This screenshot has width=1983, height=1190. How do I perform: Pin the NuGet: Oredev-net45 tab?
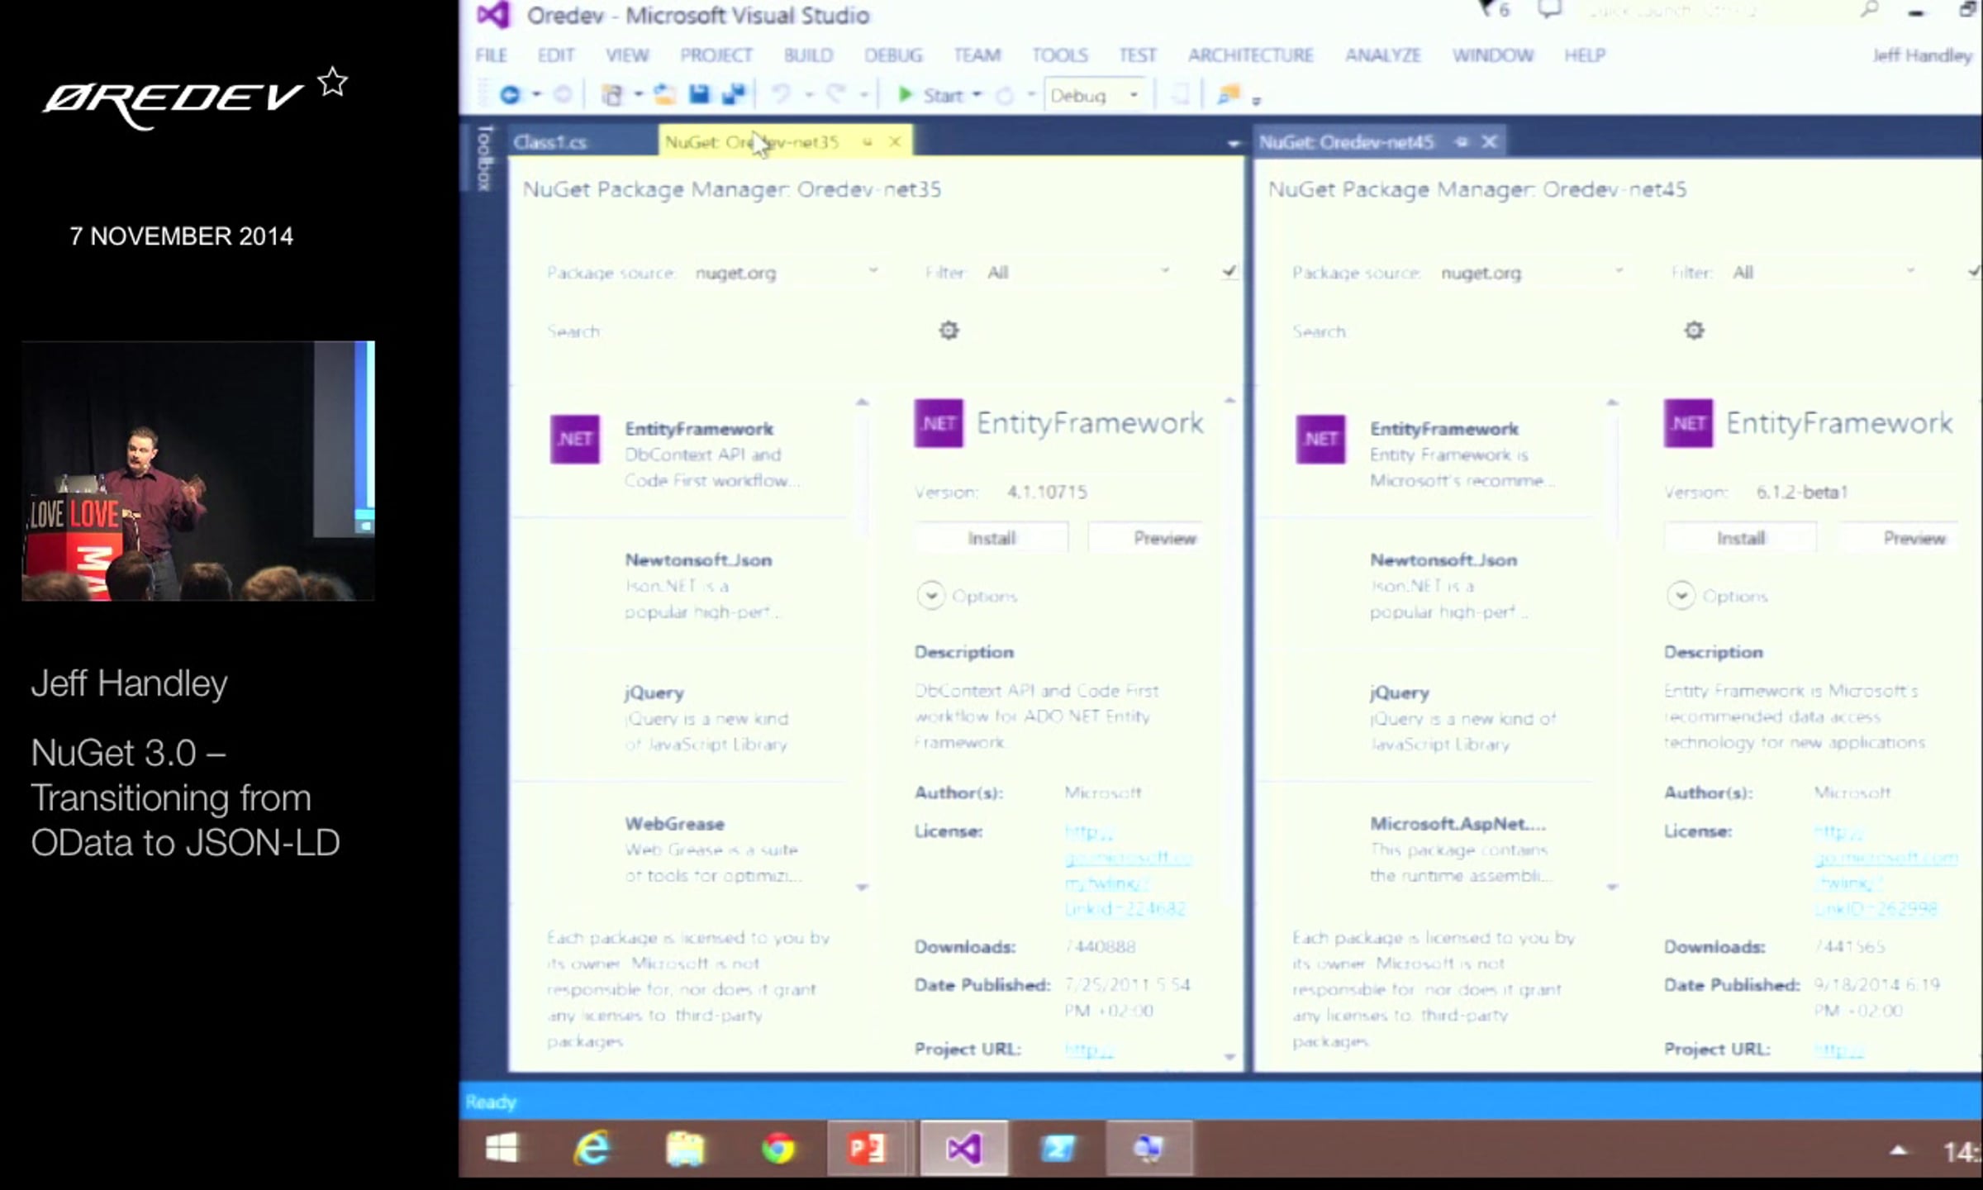1462,142
